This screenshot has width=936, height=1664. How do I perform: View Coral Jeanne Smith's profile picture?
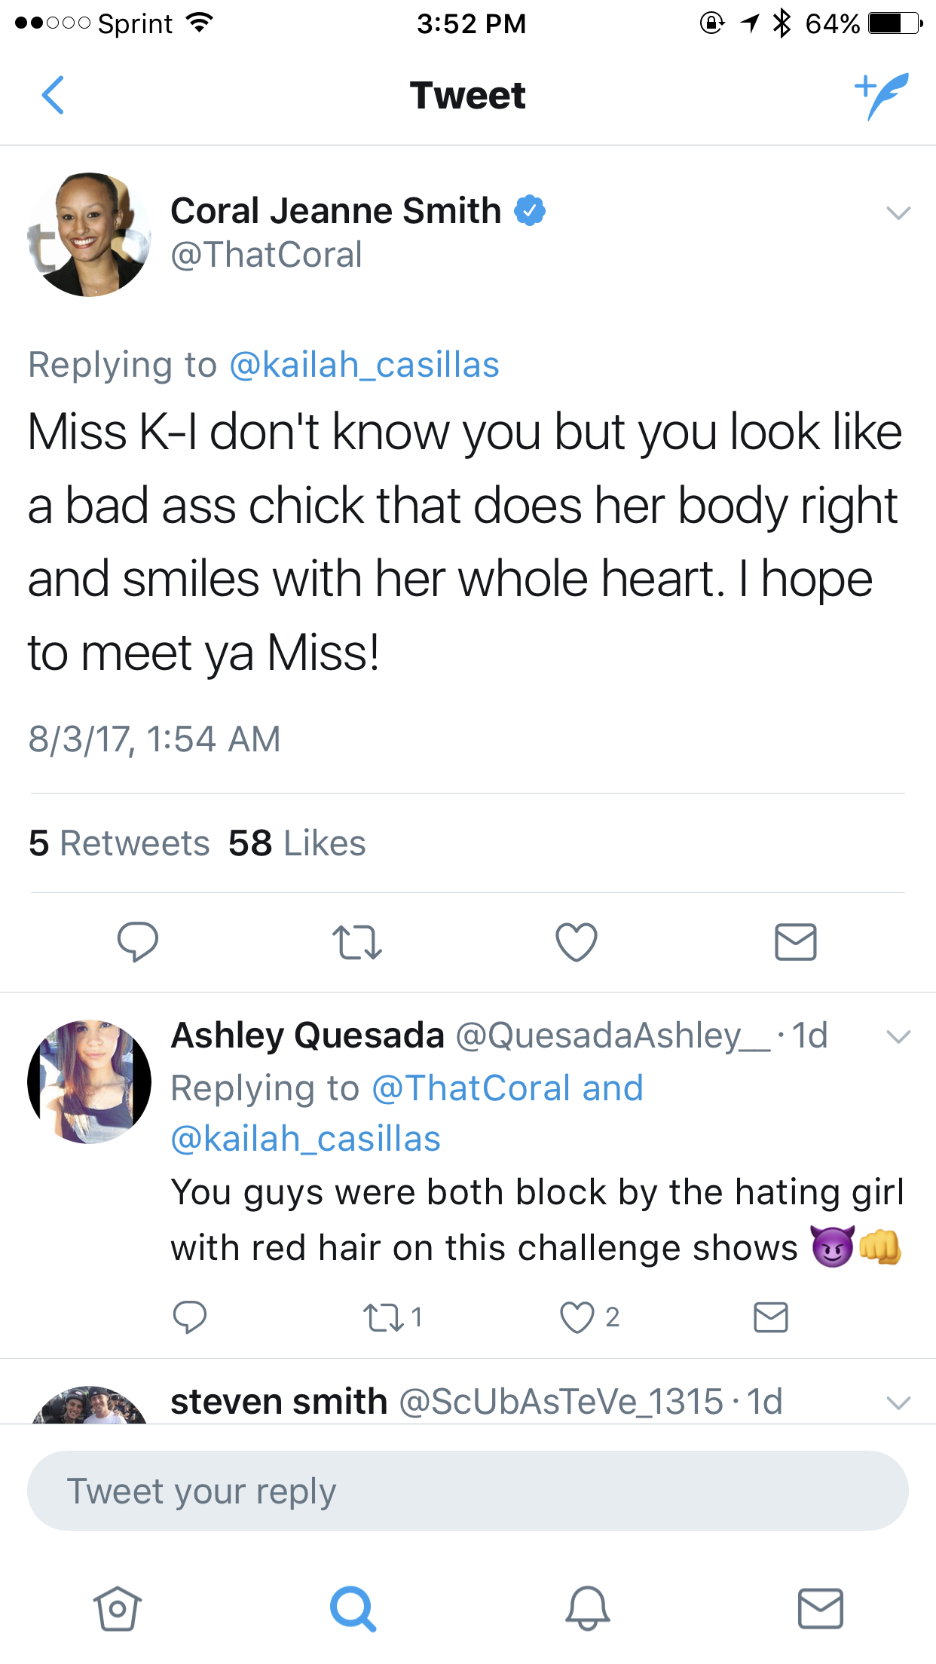(x=89, y=234)
